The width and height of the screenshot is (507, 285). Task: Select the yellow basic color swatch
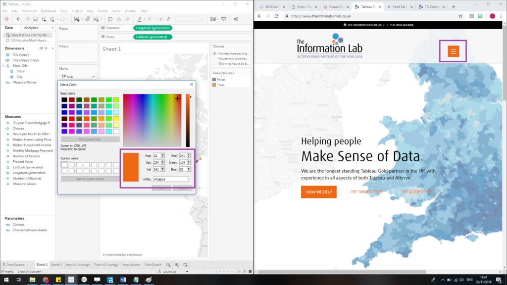pos(116,119)
